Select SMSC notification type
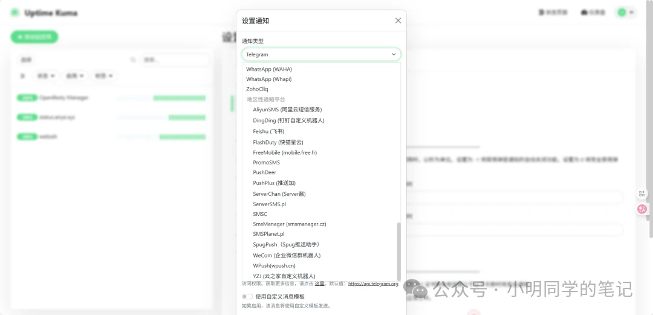The height and width of the screenshot is (315, 653). click(x=260, y=214)
